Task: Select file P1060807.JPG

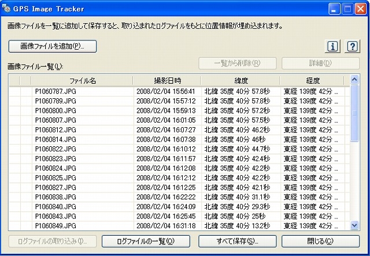Action: (55, 120)
